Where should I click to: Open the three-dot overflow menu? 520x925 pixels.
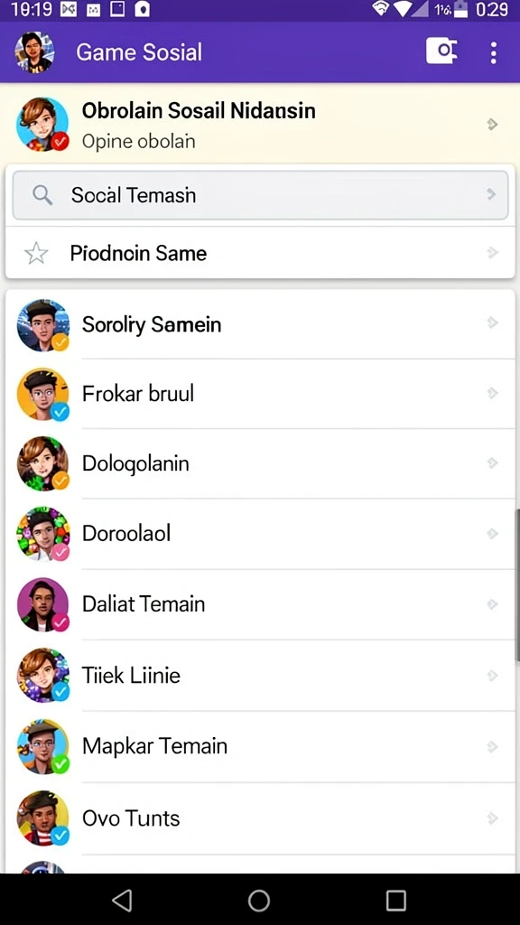(494, 52)
